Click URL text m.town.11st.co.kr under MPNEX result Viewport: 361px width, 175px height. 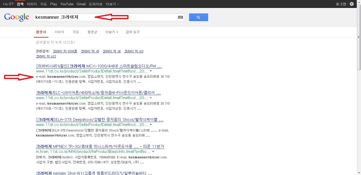93,152
